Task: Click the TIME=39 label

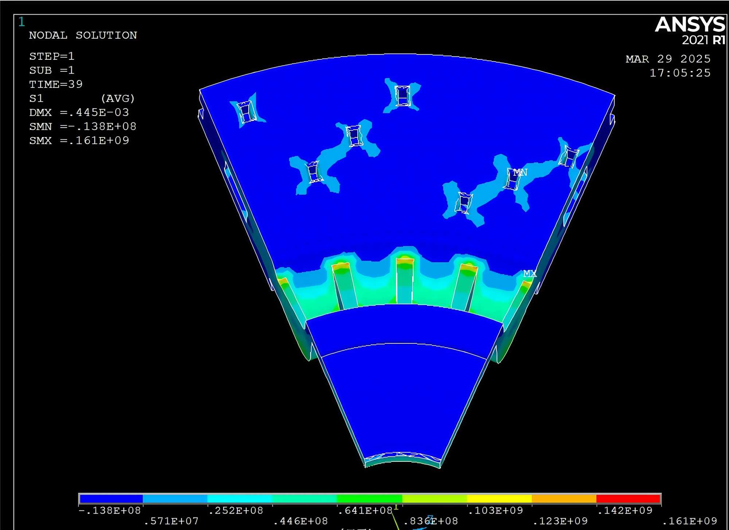Action: click(56, 84)
